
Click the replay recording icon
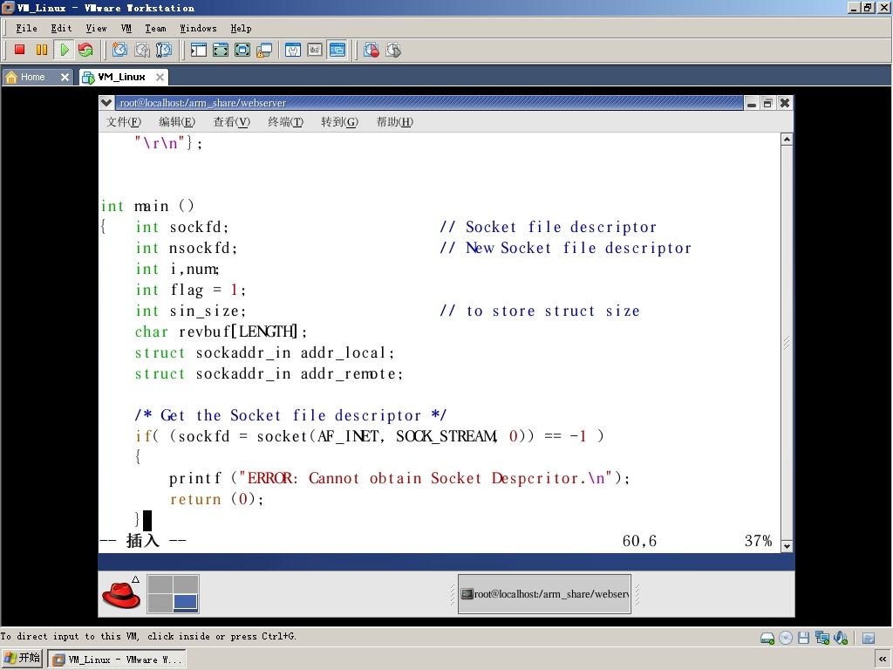point(393,50)
